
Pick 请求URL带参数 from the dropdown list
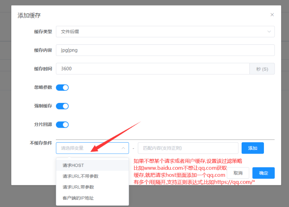coord(78,187)
